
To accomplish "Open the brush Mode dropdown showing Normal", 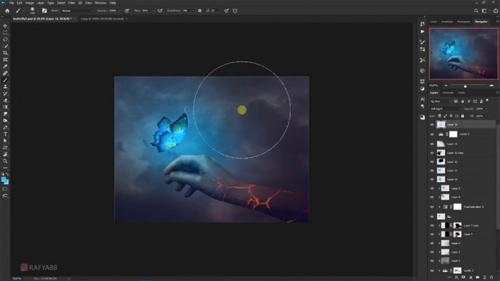I will (x=77, y=11).
